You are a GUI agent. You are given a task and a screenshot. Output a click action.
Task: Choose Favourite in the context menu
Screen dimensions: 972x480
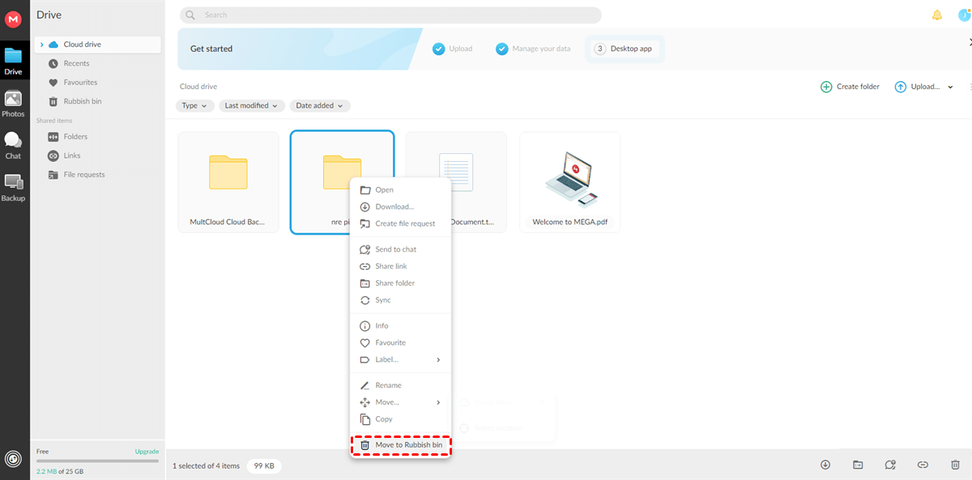point(400,343)
